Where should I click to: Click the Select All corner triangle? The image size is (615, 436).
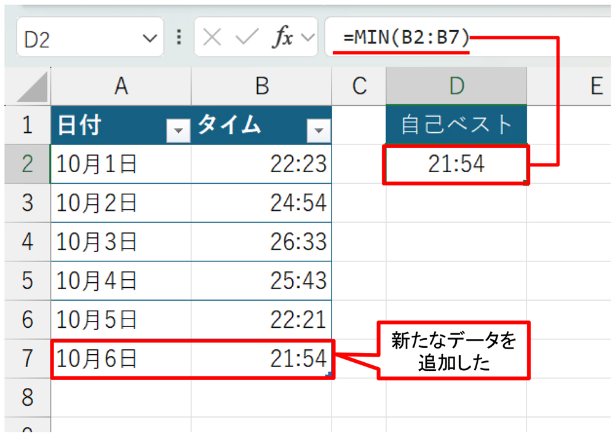[x=32, y=87]
